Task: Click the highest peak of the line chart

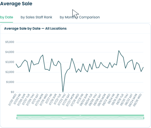Action: click(x=119, y=51)
